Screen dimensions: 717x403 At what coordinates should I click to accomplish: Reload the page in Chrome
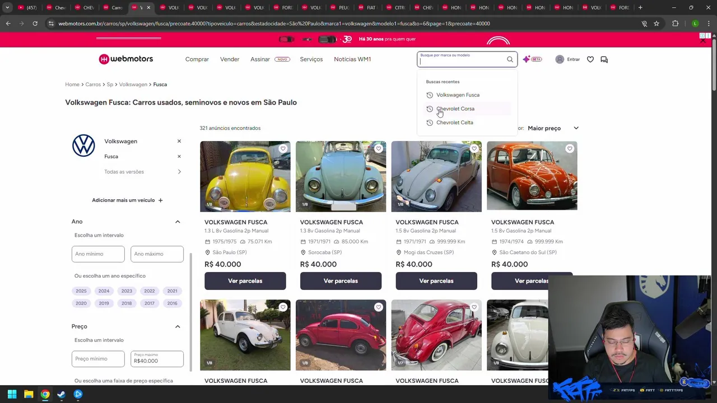point(35,24)
